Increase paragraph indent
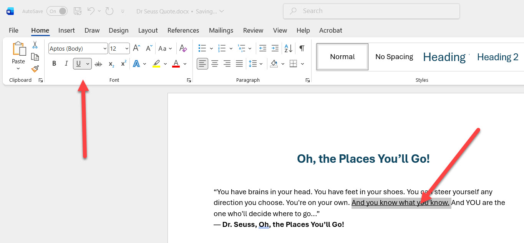This screenshot has width=524, height=243. [x=275, y=48]
